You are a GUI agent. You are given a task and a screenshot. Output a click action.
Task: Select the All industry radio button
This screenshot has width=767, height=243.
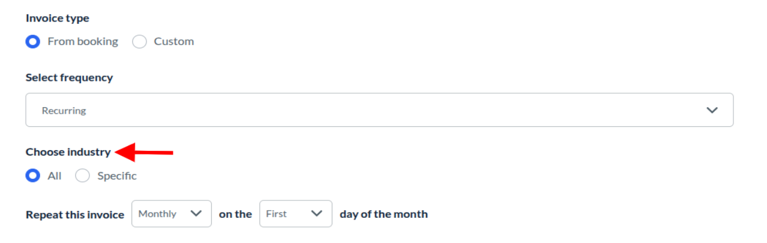33,176
